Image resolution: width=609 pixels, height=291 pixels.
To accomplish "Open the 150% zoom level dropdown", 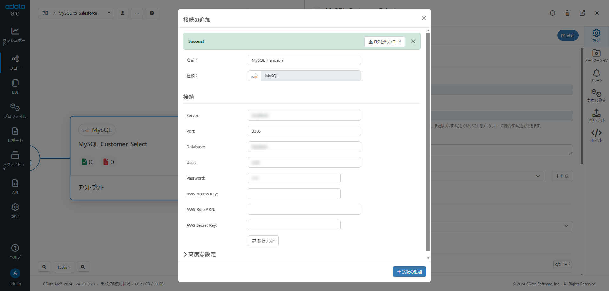I will 63,267.
